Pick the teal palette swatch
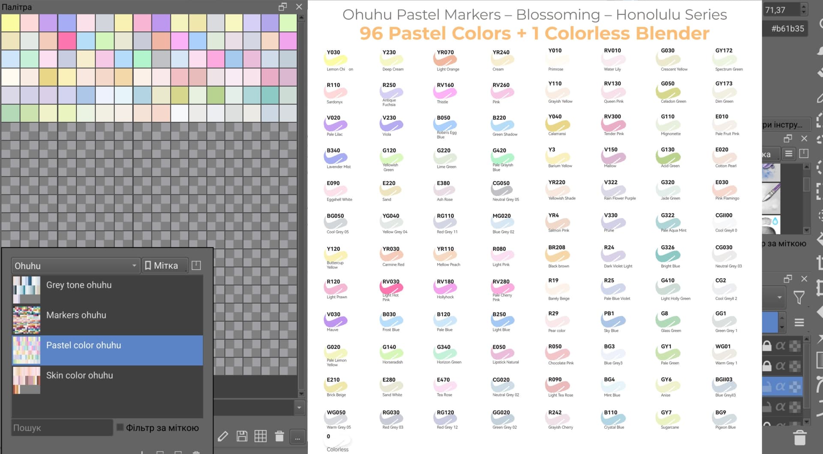The image size is (823, 454). 270,95
